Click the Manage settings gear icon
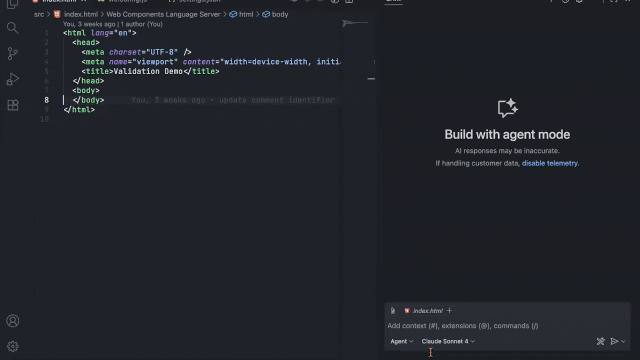640x360 pixels. [13, 346]
